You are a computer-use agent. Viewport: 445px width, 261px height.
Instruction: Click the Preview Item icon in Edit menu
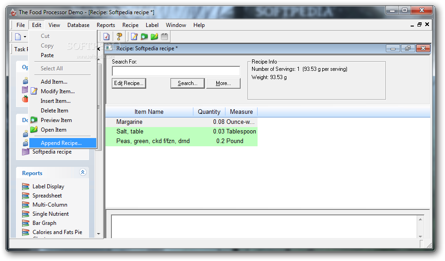(x=34, y=120)
